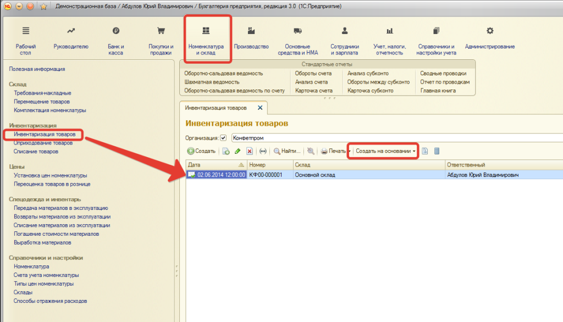Open Оприходование товаров in sidebar
The image size is (563, 322).
click(43, 143)
